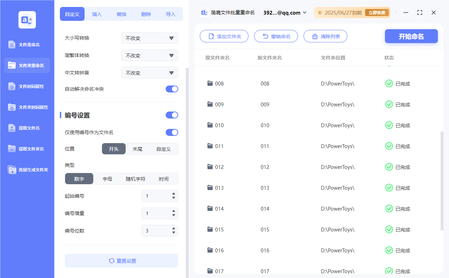
Task: Click the 撤销命名 undo icon
Action: 266,36
